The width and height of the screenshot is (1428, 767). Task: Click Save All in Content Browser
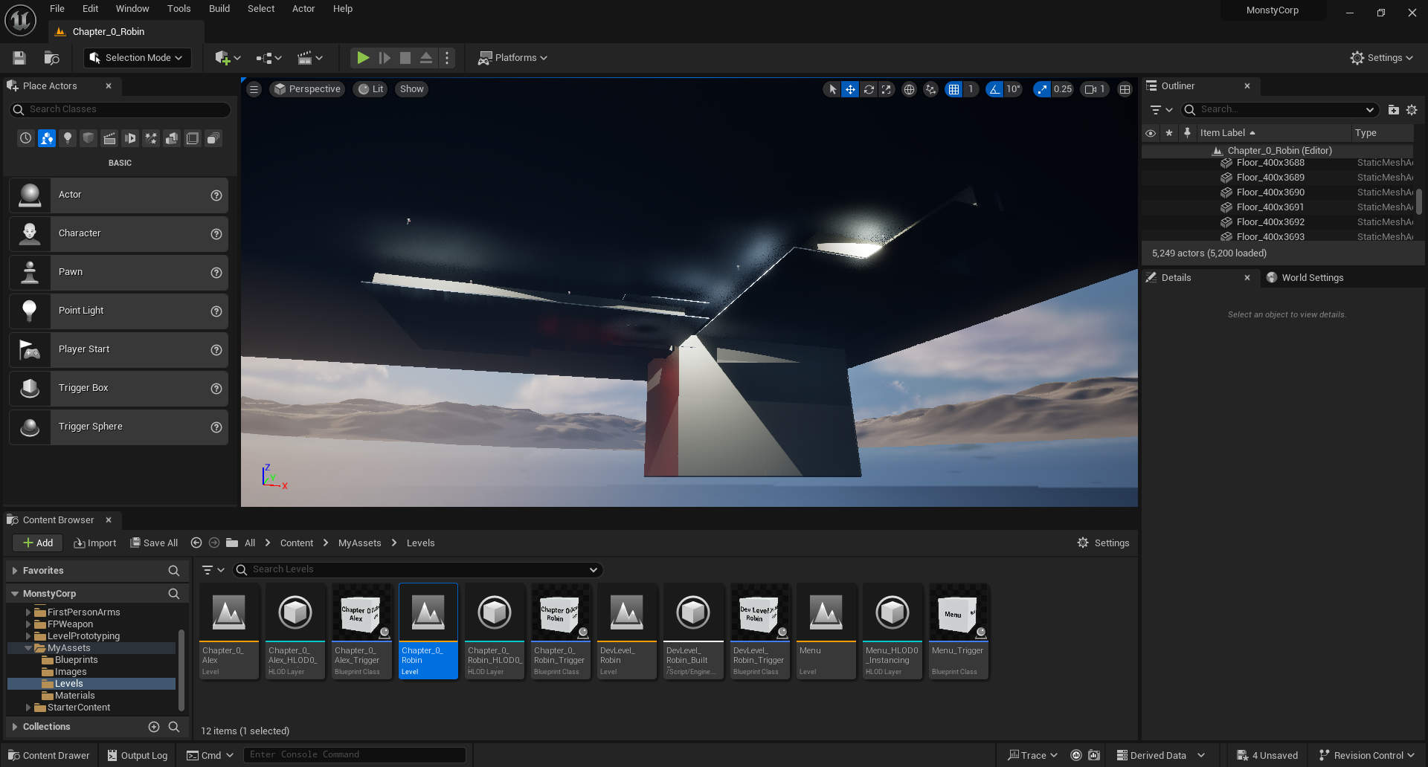click(x=154, y=543)
